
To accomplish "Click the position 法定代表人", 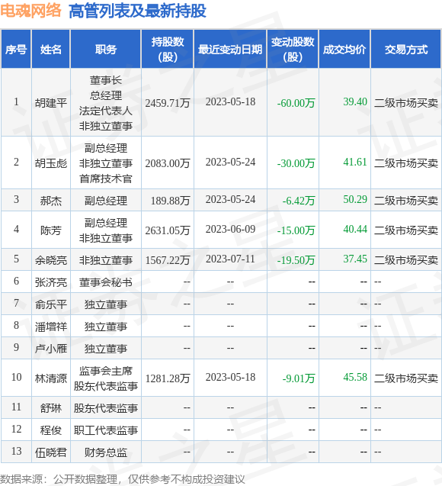I will click(x=106, y=111).
